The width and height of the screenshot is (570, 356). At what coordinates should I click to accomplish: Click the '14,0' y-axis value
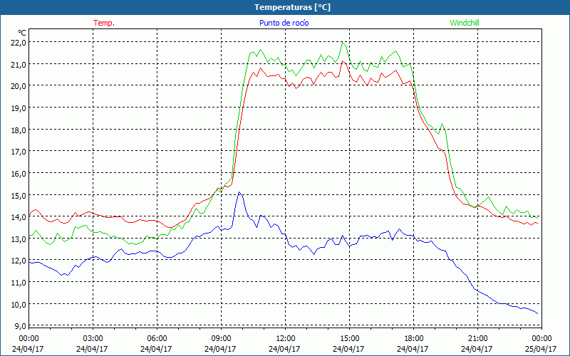(19, 217)
